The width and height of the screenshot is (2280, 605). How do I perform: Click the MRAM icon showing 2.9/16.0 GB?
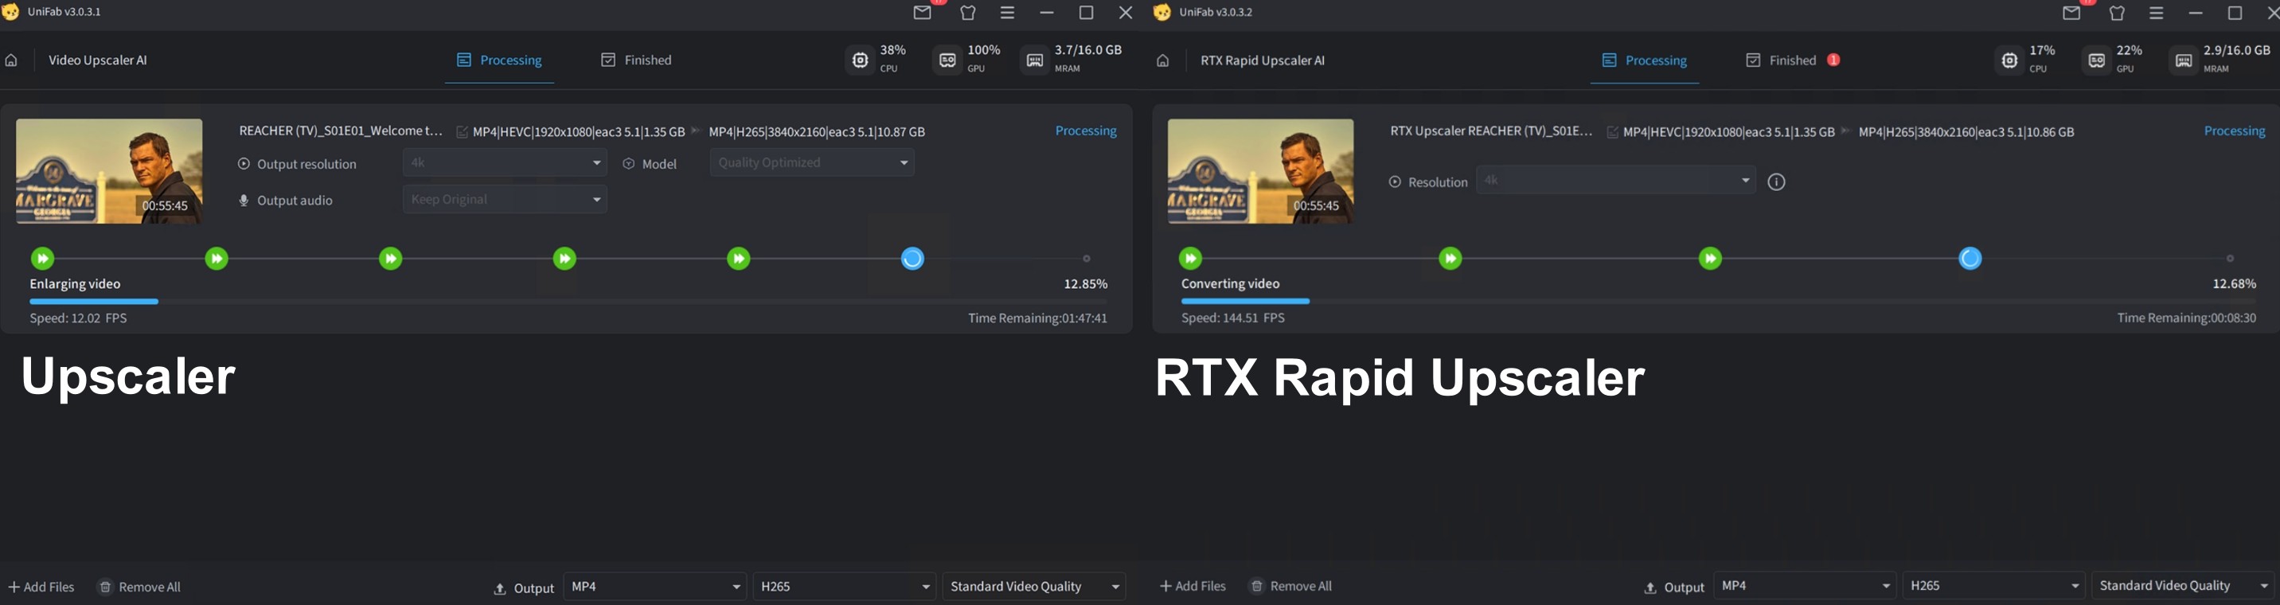[x=2184, y=60]
